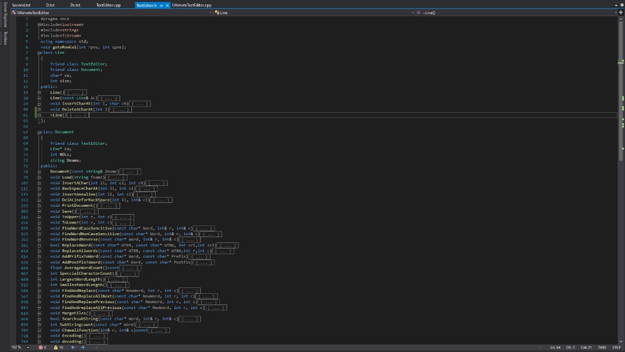
Task: Click collapsed body box of Line(const Line& AL)
Action: pyautogui.click(x=109, y=98)
